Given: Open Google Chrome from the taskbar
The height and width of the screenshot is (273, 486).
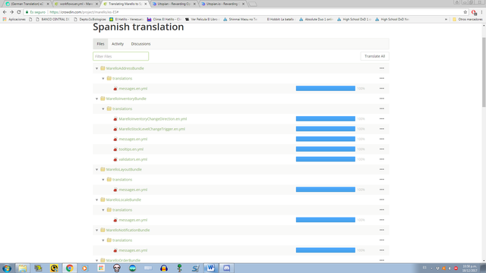Looking at the screenshot, I should coord(69,268).
